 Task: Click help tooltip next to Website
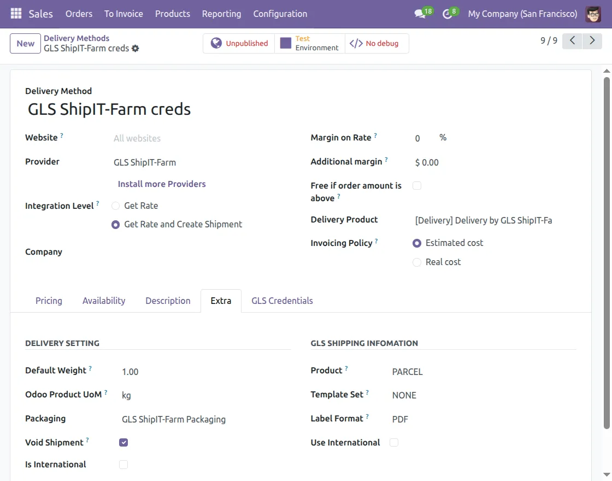click(x=62, y=136)
